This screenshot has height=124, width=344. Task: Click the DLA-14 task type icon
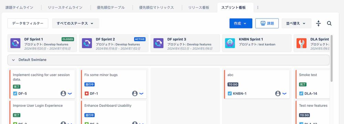click(x=301, y=94)
